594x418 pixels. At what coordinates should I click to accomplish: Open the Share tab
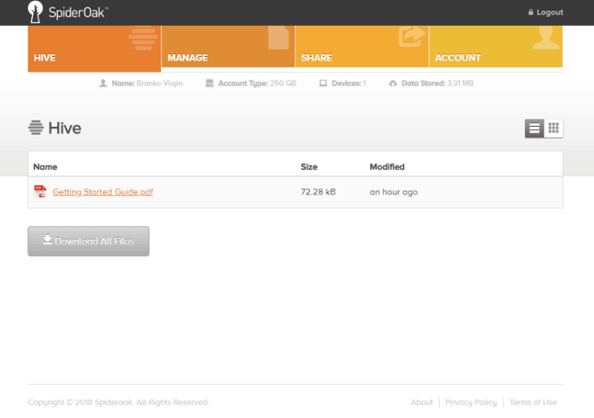tap(362, 47)
